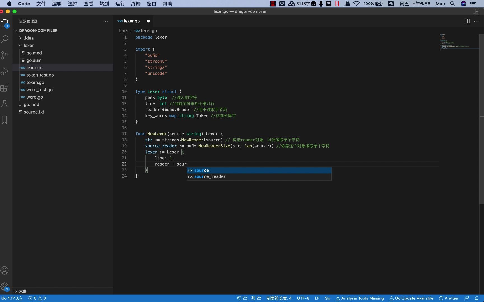Open the Bookmarks view icon
The height and width of the screenshot is (302, 484).
coord(5,120)
